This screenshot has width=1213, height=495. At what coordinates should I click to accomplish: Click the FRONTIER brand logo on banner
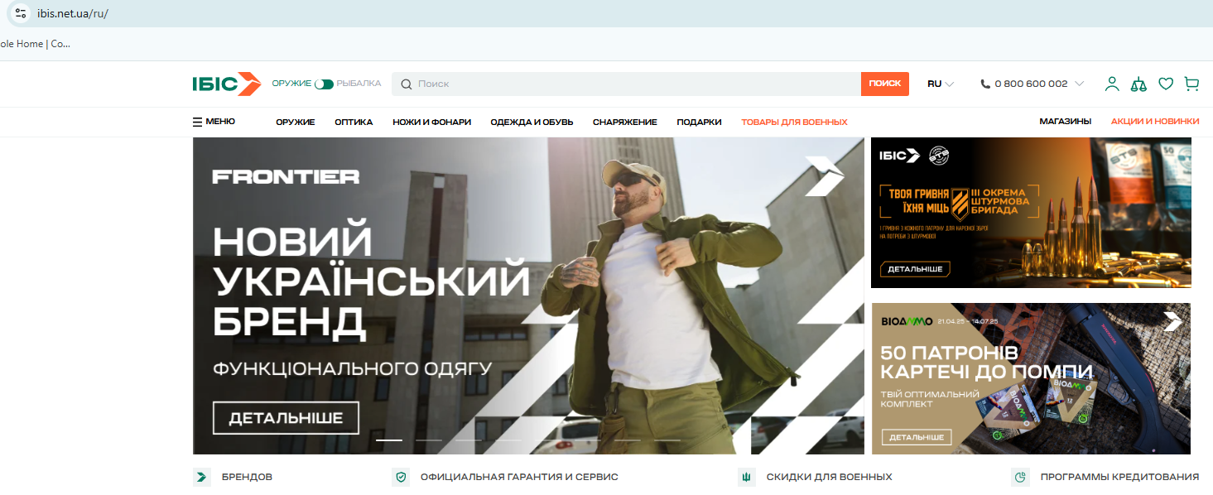click(x=286, y=176)
